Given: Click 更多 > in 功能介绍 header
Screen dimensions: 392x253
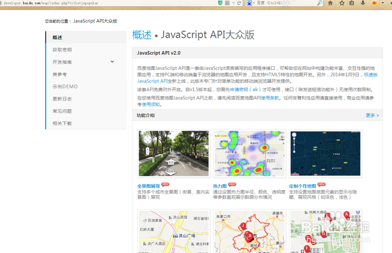Looking at the screenshot, I should coord(372,115).
